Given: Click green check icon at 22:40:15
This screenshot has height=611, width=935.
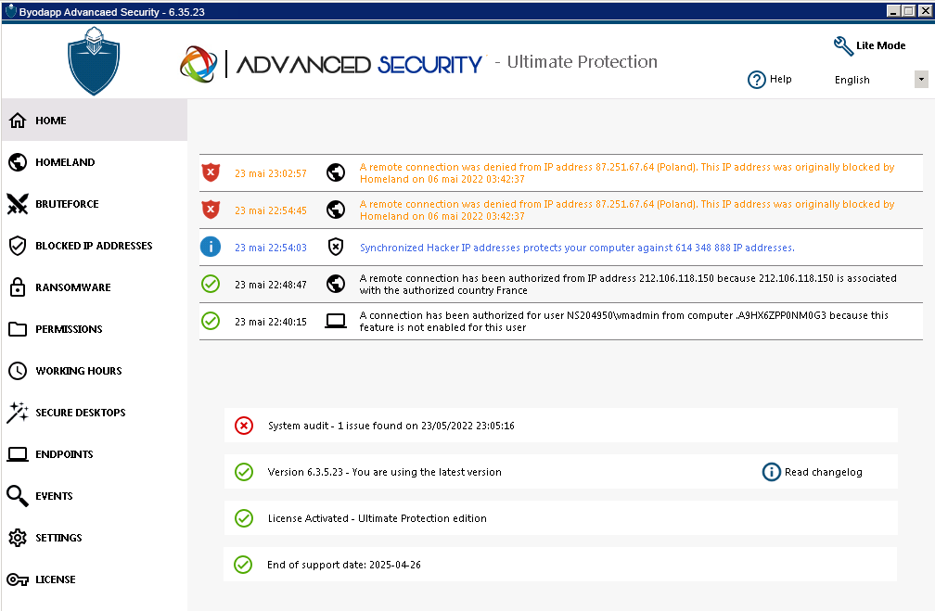Looking at the screenshot, I should click(x=211, y=321).
